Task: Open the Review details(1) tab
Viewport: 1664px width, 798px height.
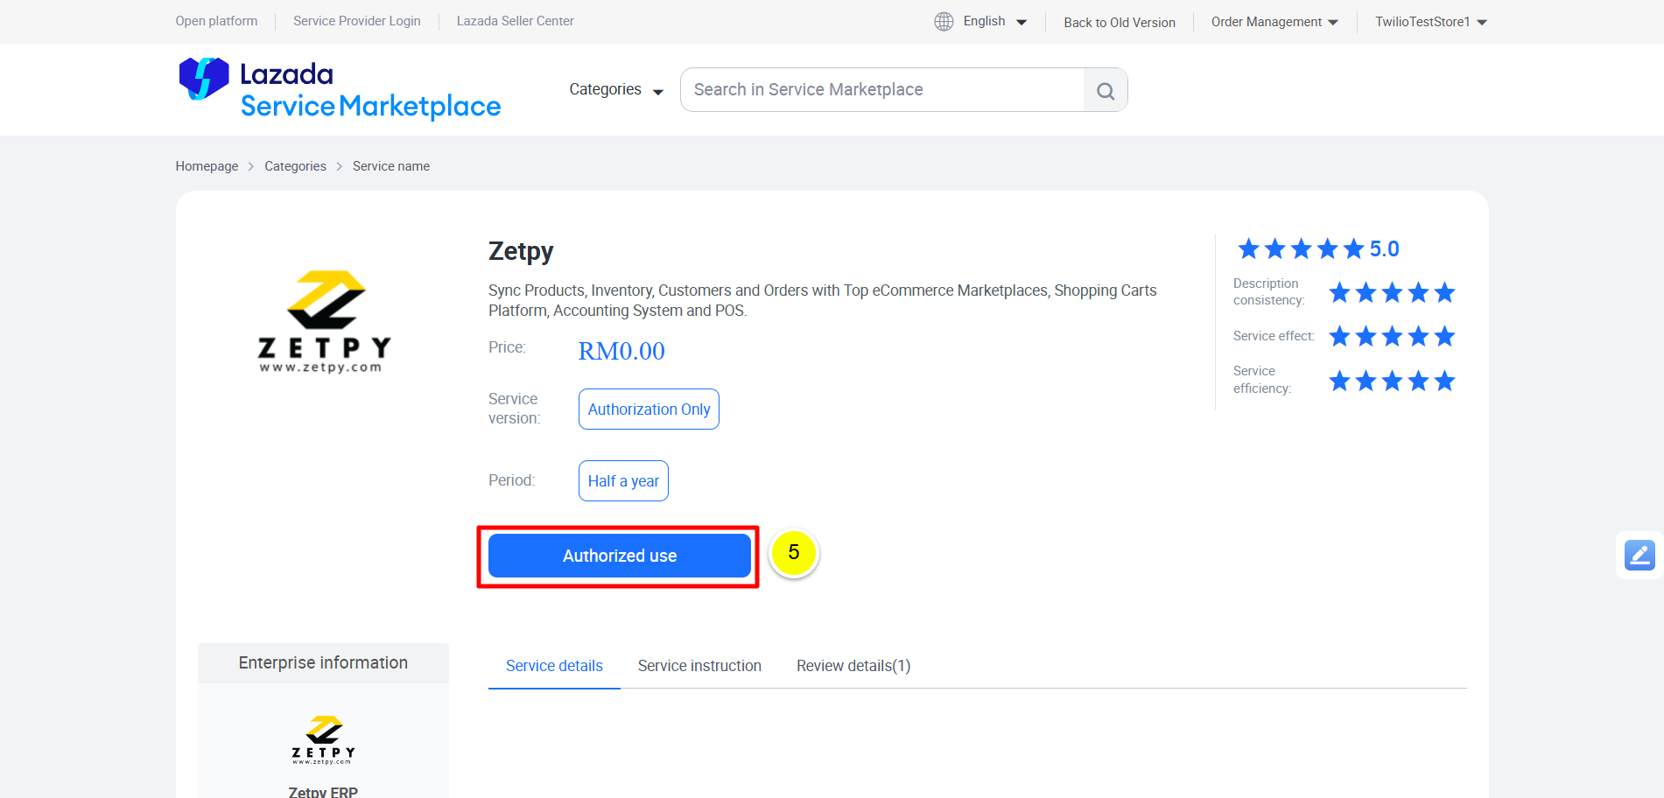Action: (853, 666)
